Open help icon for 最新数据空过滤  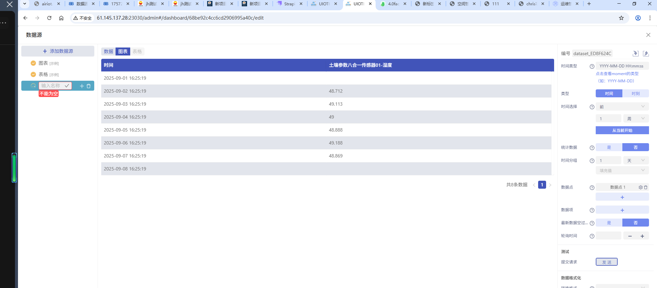click(x=592, y=223)
